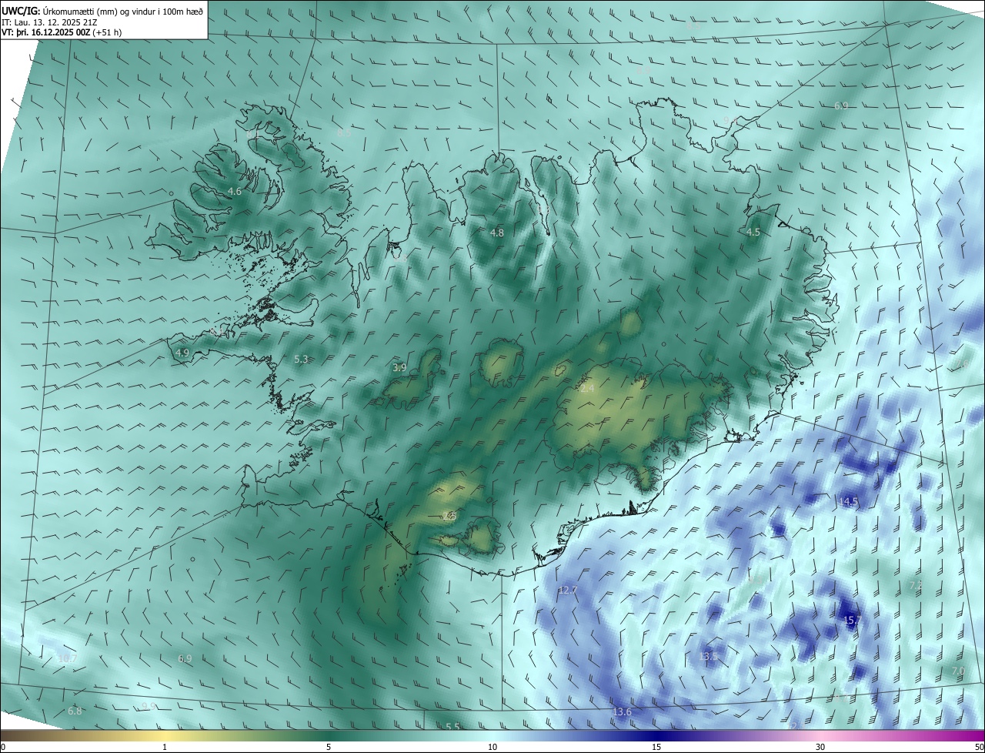
Task: Click the 4.8 value label in north Iceland
Action: click(497, 233)
